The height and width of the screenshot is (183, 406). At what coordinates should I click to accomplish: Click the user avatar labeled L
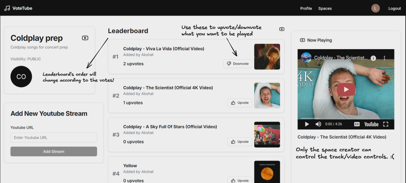[375, 8]
